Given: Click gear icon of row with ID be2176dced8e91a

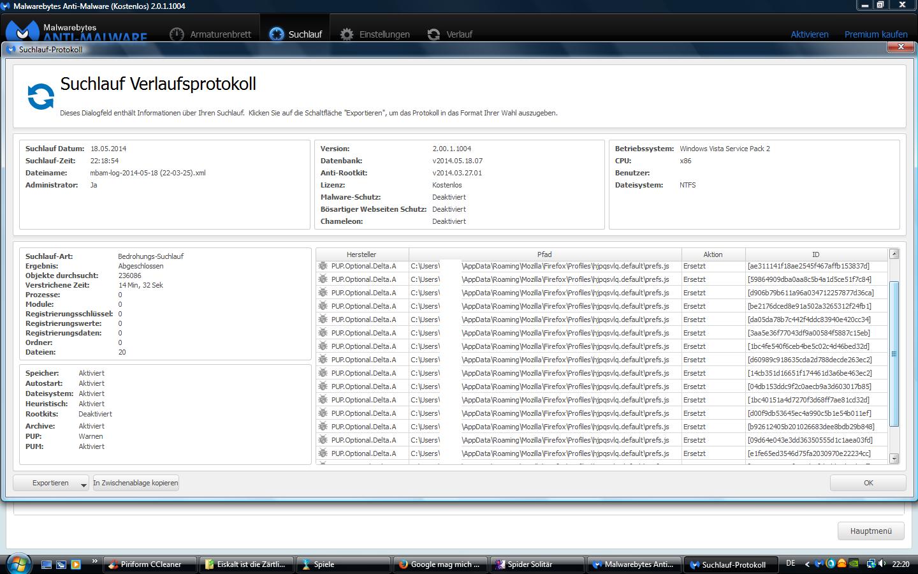Looking at the screenshot, I should click(x=323, y=306).
